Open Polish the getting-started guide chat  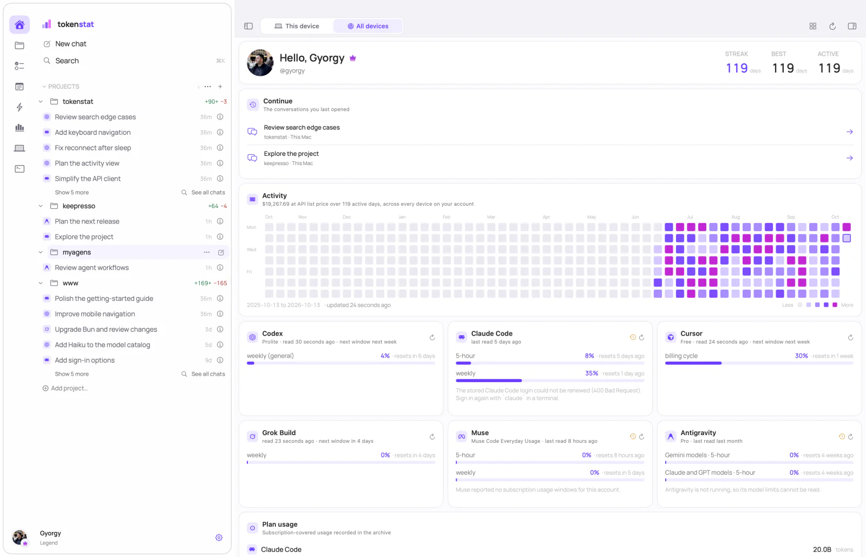104,299
